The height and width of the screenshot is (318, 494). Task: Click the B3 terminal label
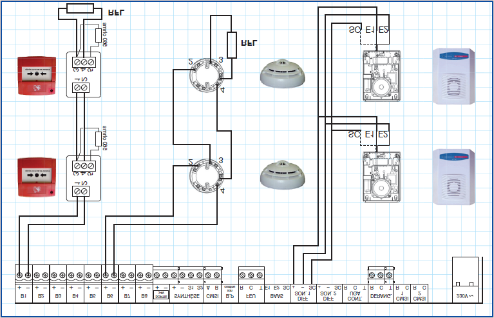58,296
